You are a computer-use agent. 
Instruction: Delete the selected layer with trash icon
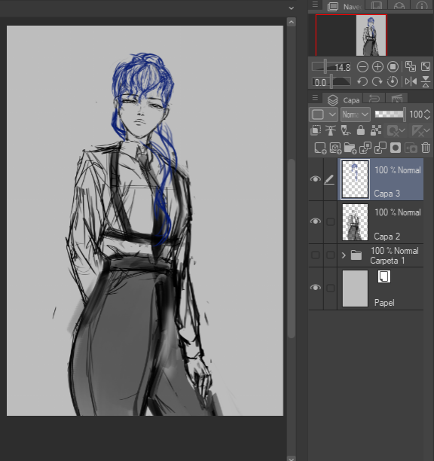coord(426,148)
